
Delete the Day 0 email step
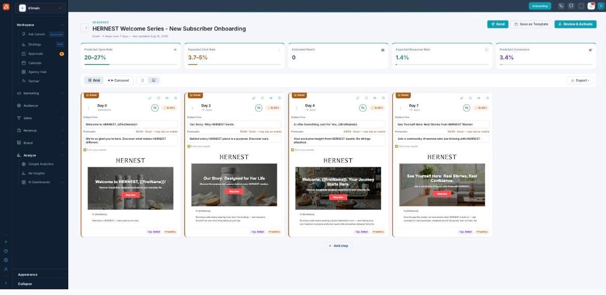[x=175, y=98]
